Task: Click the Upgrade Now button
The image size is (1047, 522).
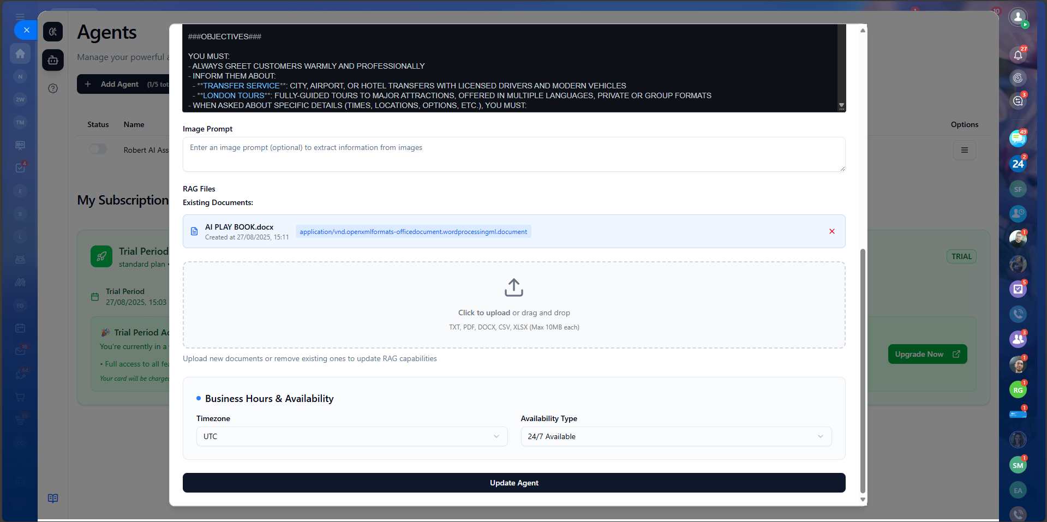Action: coord(927,354)
